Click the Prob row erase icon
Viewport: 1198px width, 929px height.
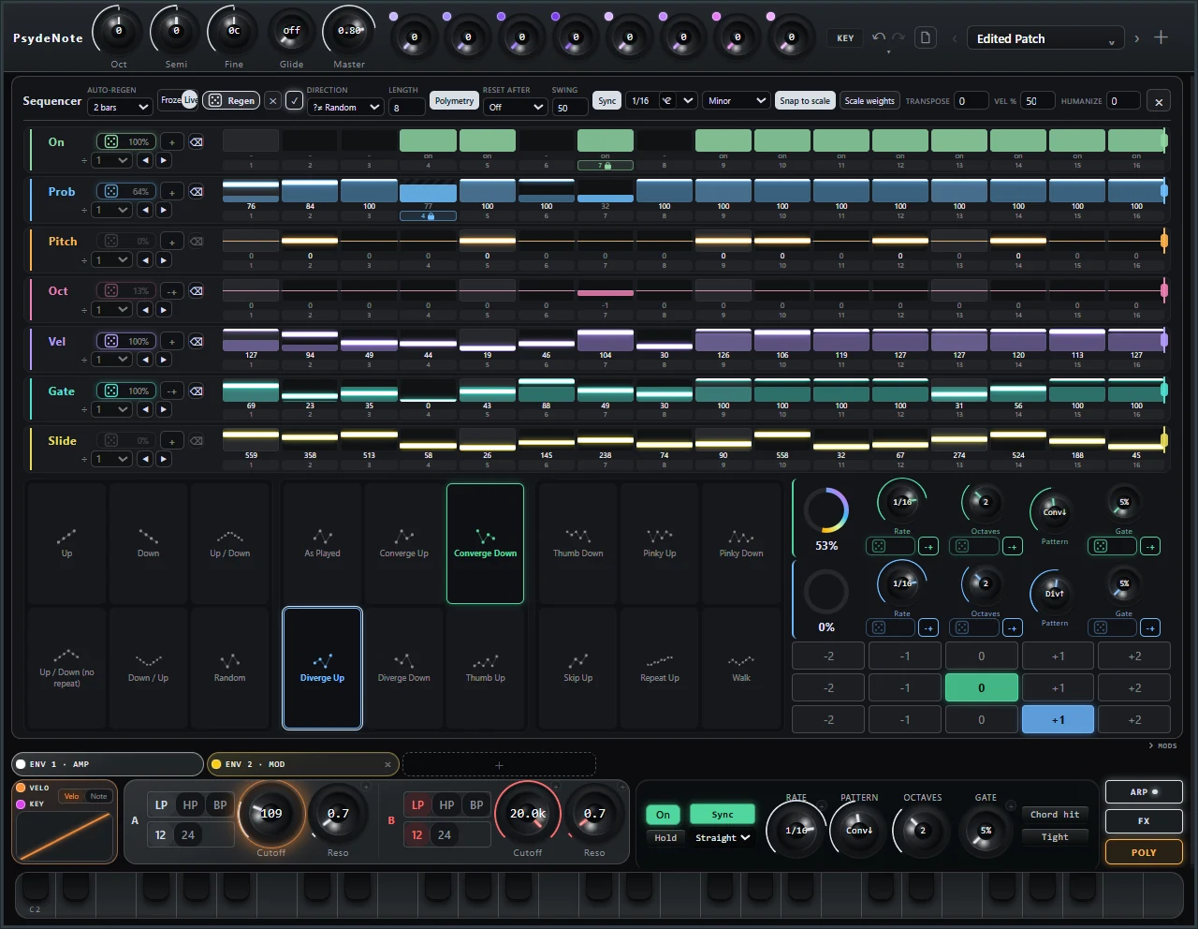pos(197,191)
